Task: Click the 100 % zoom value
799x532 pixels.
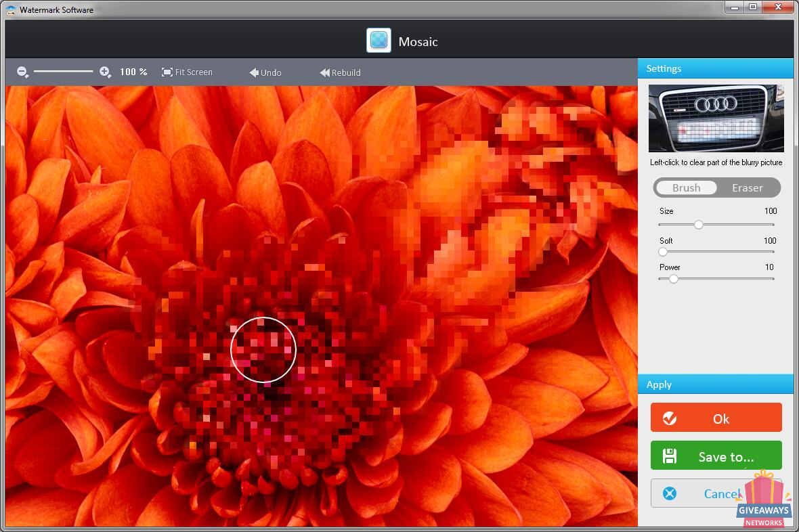Action: (x=133, y=72)
